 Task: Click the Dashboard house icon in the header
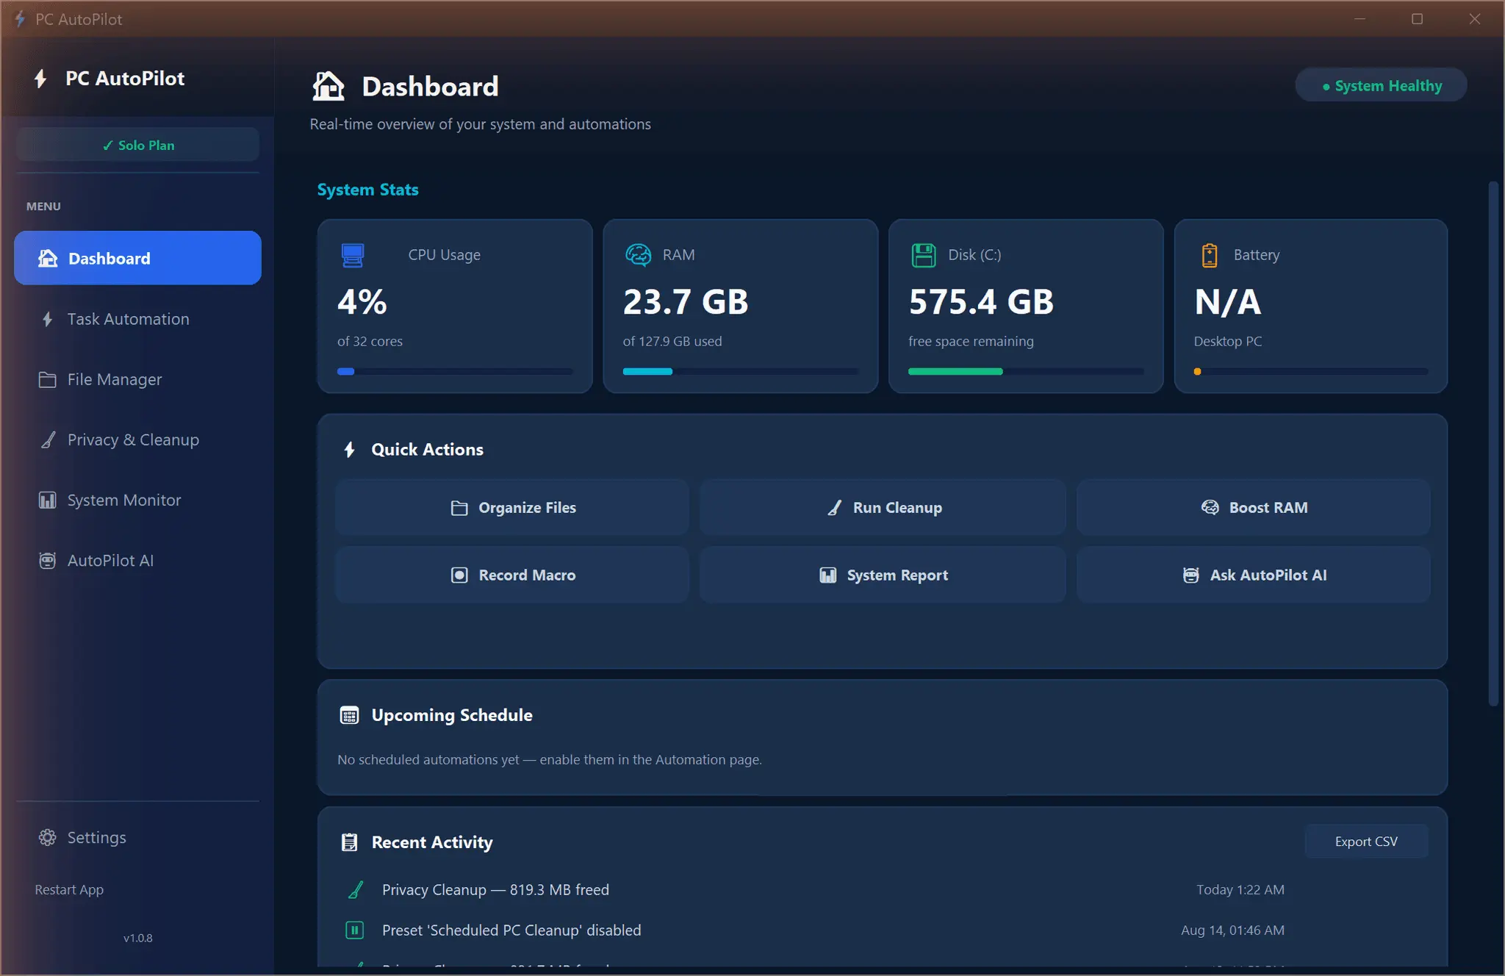point(328,86)
